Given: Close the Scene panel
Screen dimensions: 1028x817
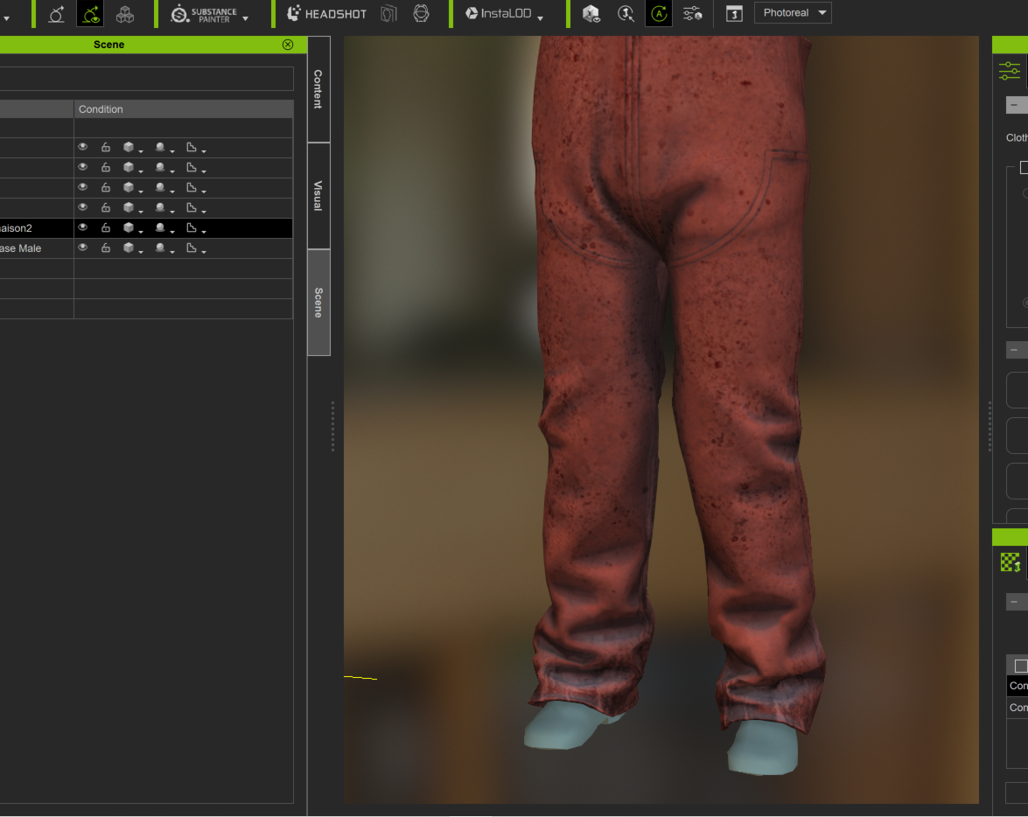Looking at the screenshot, I should point(288,45).
